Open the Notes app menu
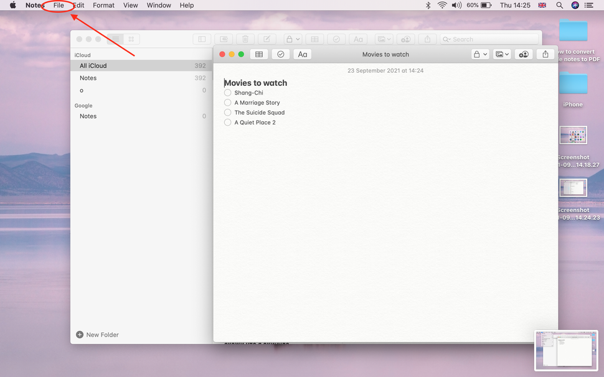 click(x=35, y=6)
